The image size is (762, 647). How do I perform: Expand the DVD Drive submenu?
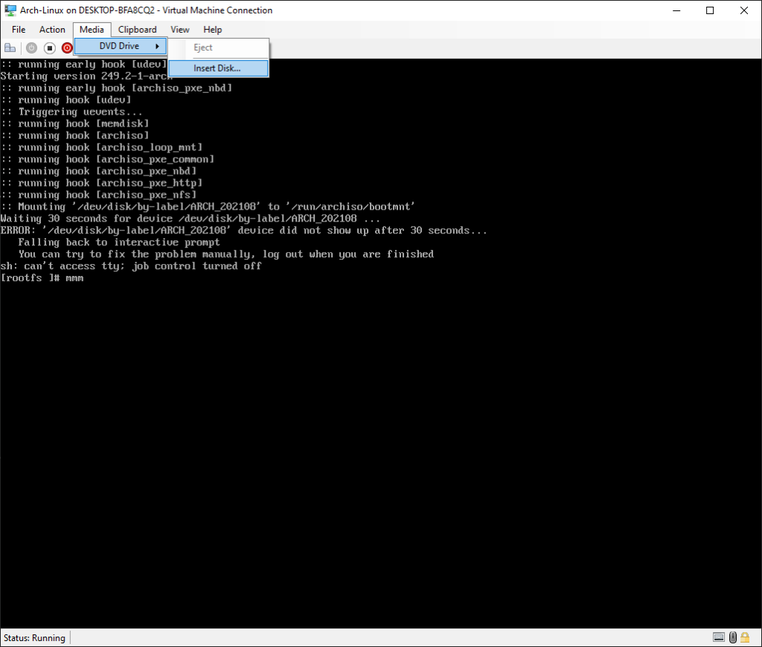(x=121, y=46)
